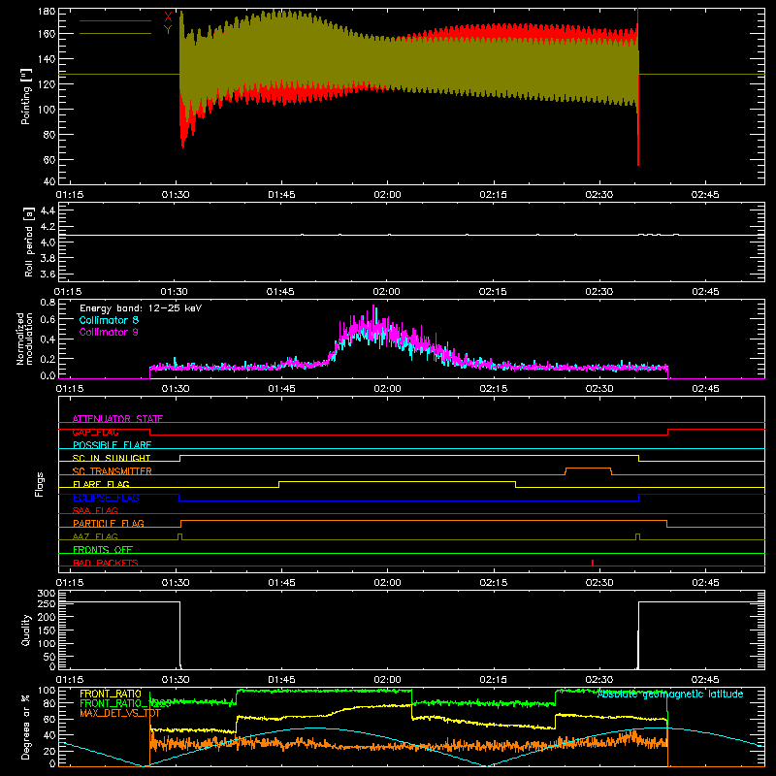
Task: Click the red X legend label
Action: [x=168, y=16]
